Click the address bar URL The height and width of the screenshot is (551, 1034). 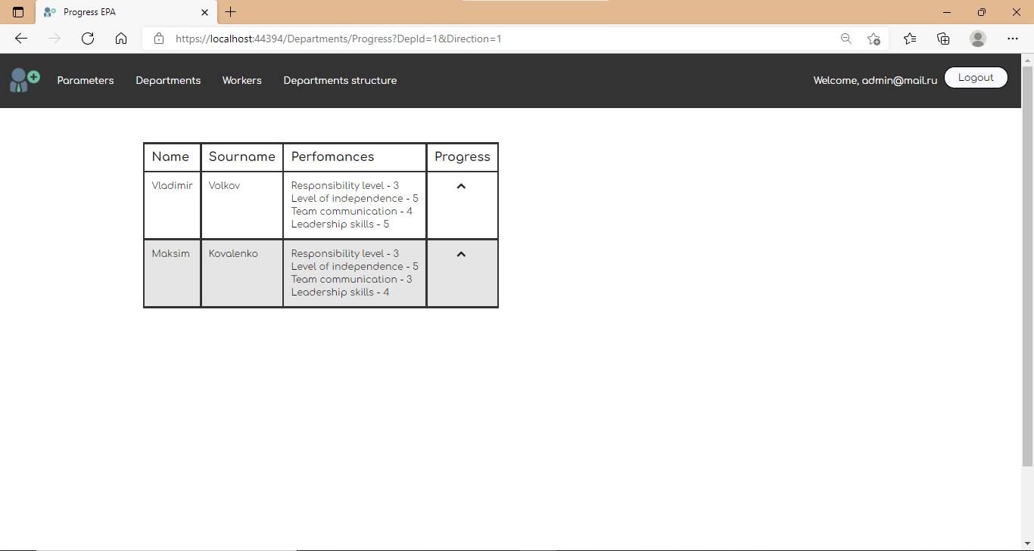(x=338, y=39)
